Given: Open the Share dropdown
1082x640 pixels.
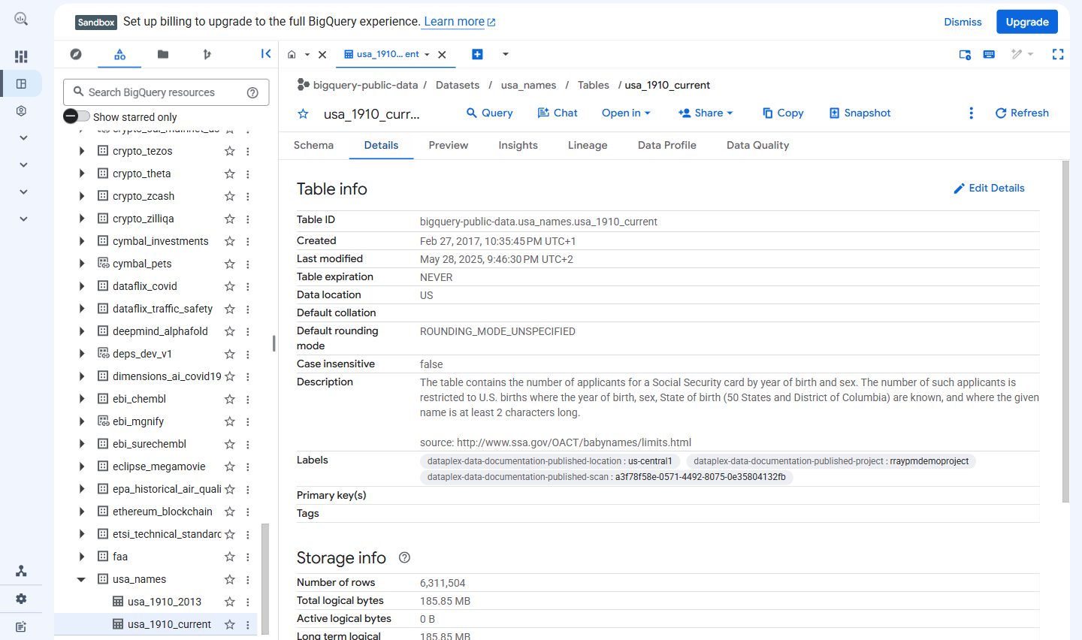Looking at the screenshot, I should (x=706, y=113).
